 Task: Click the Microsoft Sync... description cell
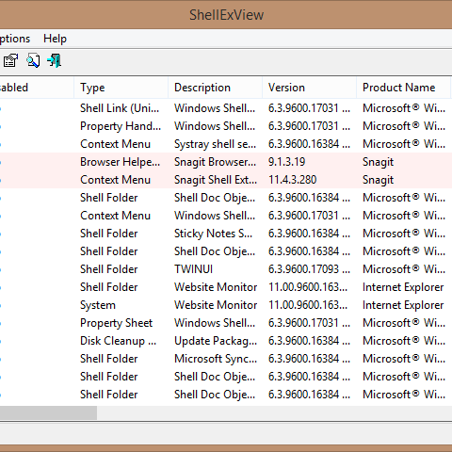coord(216,359)
